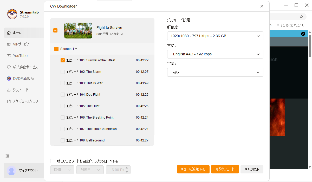Click the 今ダウンロード button
Screen dimensions: 312x182
(225, 169)
